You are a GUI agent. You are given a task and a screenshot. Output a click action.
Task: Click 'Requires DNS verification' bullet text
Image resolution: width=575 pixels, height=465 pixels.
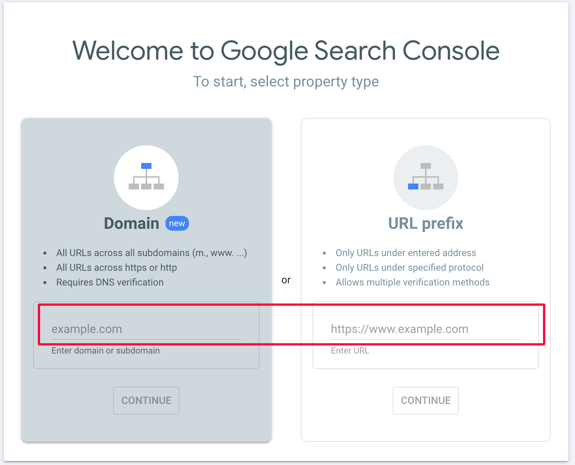pos(110,282)
